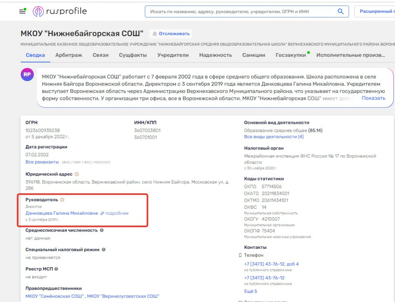Click the search magnifier icon

coord(341,12)
